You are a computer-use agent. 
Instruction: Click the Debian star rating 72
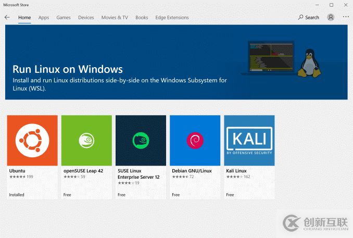pyautogui.click(x=183, y=177)
